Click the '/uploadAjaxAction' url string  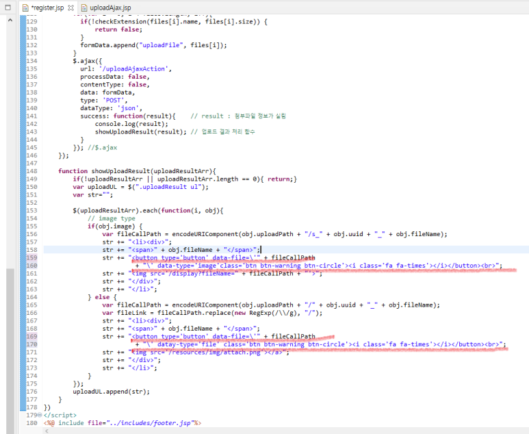(134, 69)
